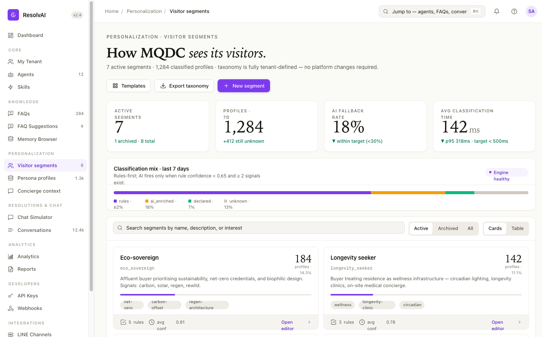Open the help question mark icon
The width and height of the screenshot is (542, 337).
(x=514, y=11)
